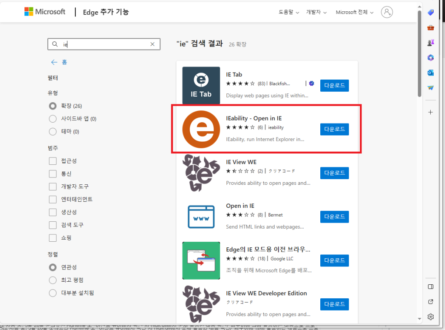This screenshot has width=445, height=330.
Task: Open the IE Tab extension icon
Action: point(201,86)
